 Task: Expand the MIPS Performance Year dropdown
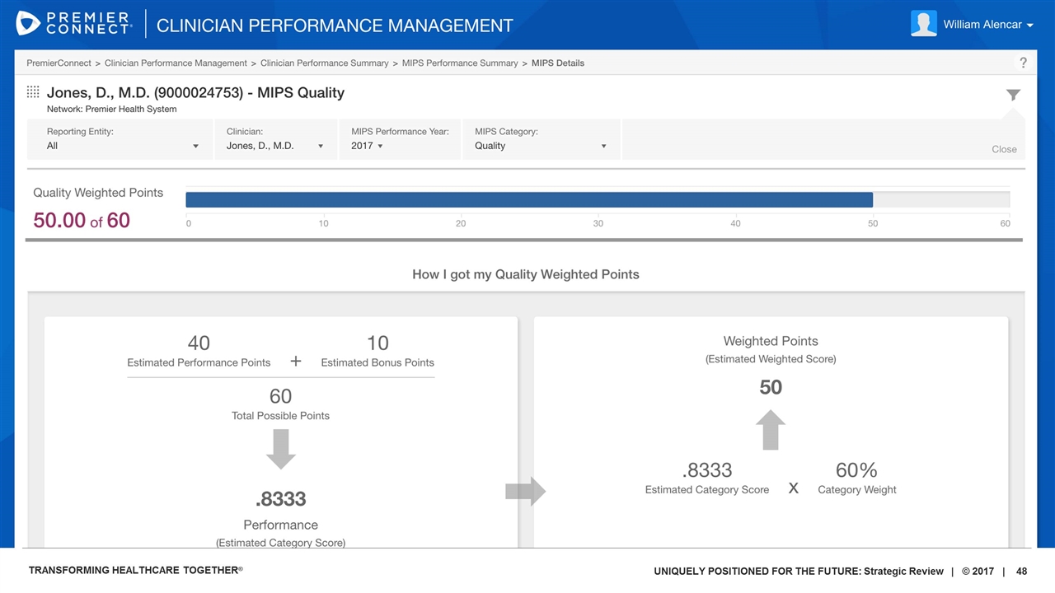(401, 139)
